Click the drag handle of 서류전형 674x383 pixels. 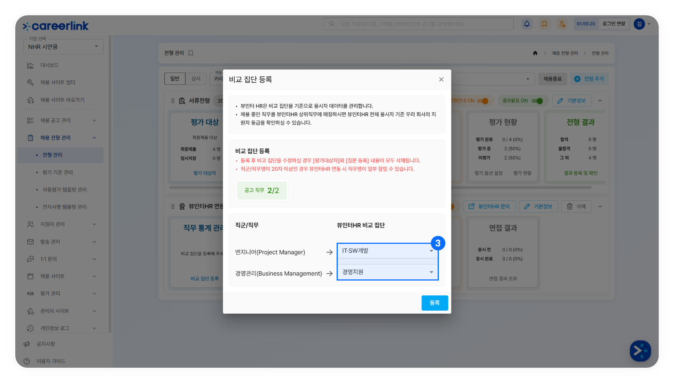(173, 101)
